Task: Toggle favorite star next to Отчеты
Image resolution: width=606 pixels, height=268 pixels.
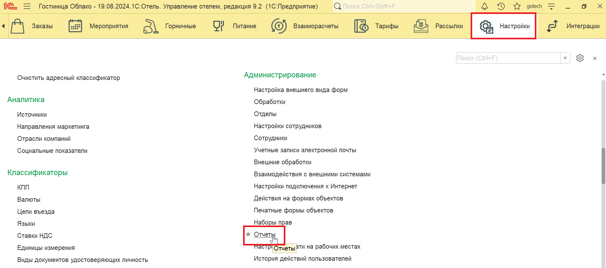Action: (248, 234)
